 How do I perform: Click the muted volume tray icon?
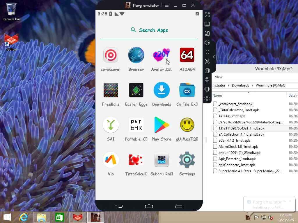(270, 217)
